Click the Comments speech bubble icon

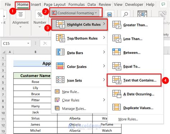click(163, 4)
